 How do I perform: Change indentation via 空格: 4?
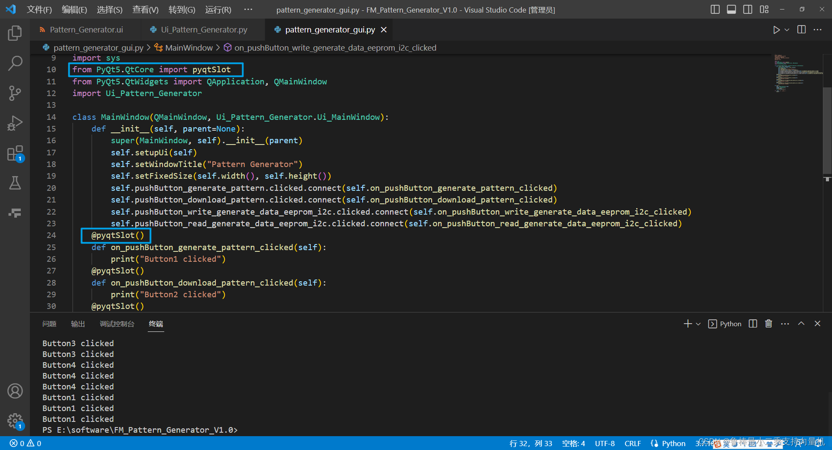pyautogui.click(x=573, y=444)
